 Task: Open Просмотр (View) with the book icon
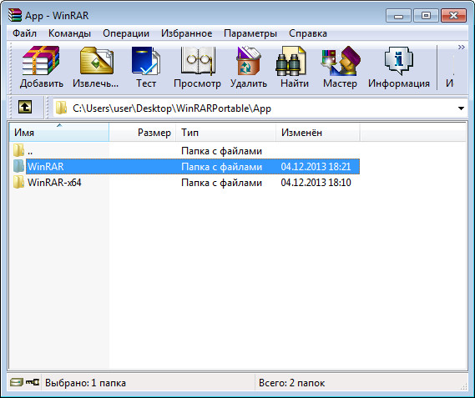[198, 61]
